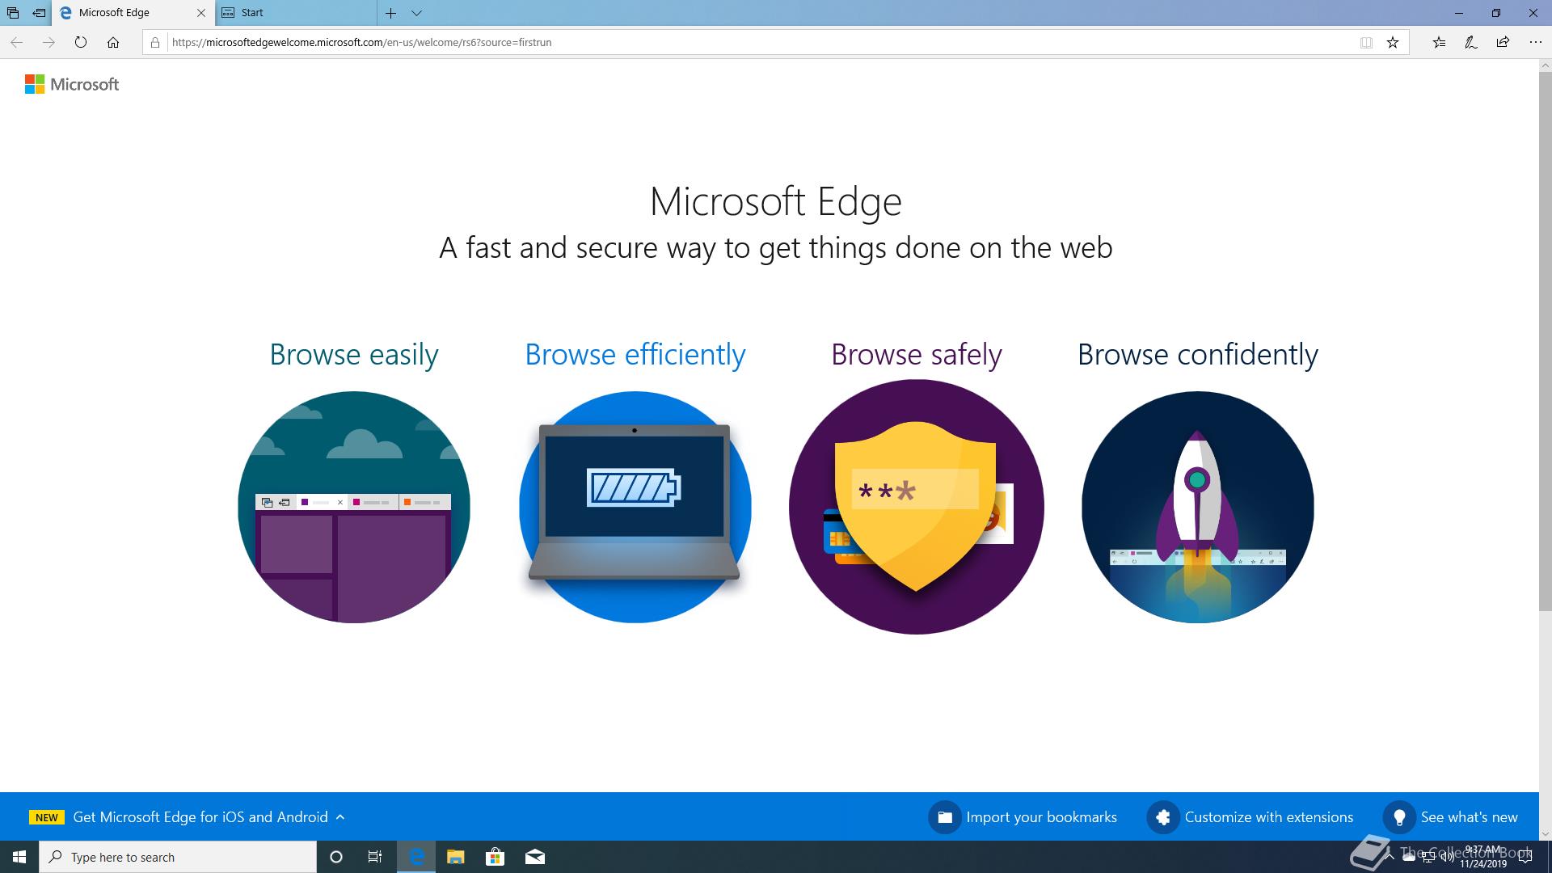
Task: Open a new tab with plus button
Action: [x=390, y=13]
